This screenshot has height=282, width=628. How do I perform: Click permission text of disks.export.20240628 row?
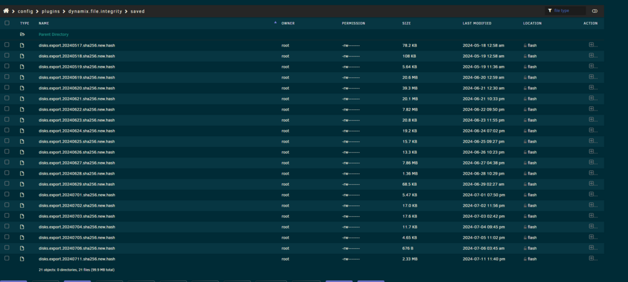[x=351, y=174]
